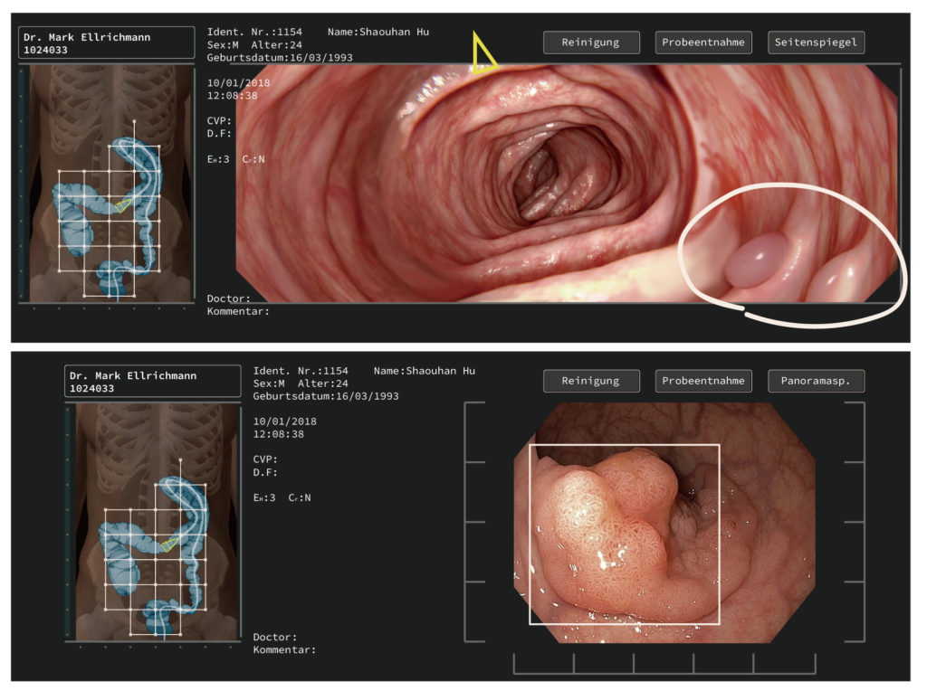The width and height of the screenshot is (927, 691).
Task: Click "Geburtsdatum:16/03/1993" in the lower panel
Action: pos(326,396)
